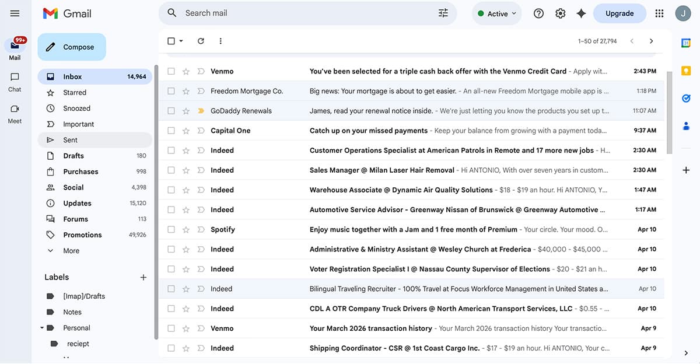Open Settings gear icon
700x364 pixels.
coord(560,13)
